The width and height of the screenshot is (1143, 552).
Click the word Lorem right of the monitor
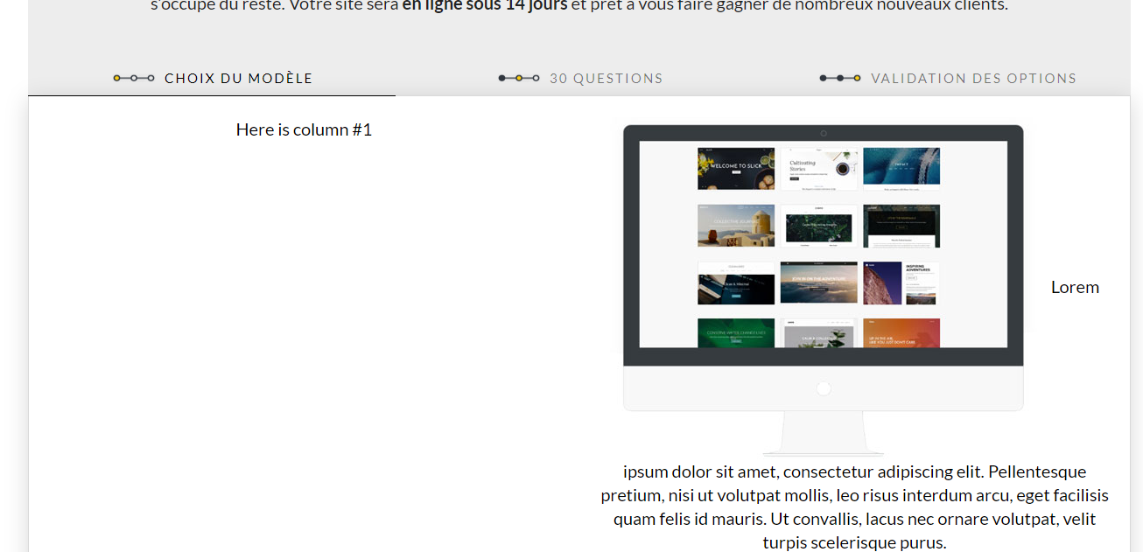pyautogui.click(x=1075, y=287)
